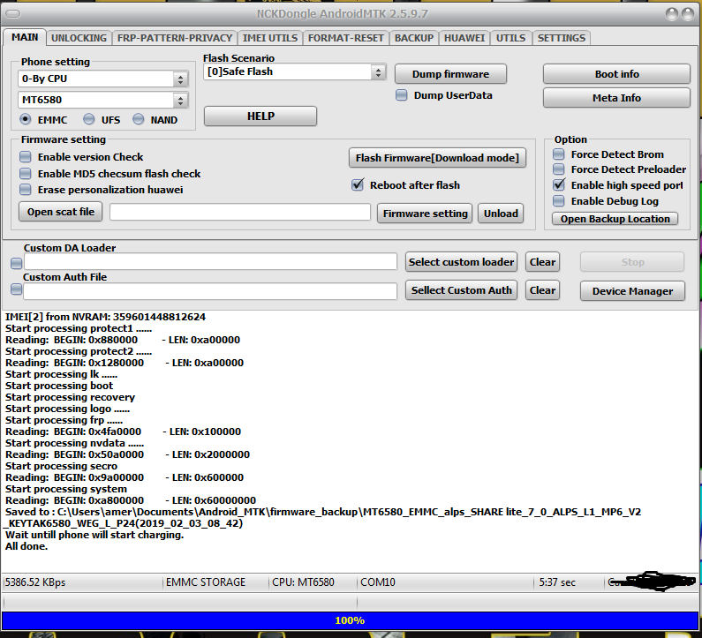
Task: Select the MAIN tab
Action: 25,37
